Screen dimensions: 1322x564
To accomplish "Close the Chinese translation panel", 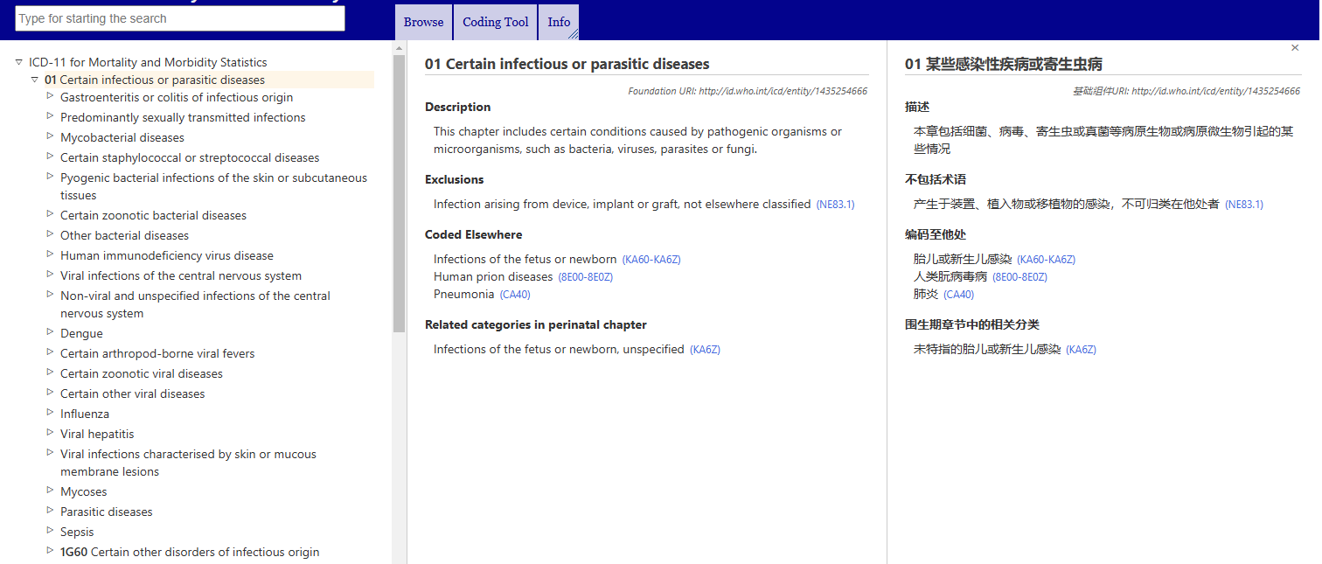I will (1295, 47).
